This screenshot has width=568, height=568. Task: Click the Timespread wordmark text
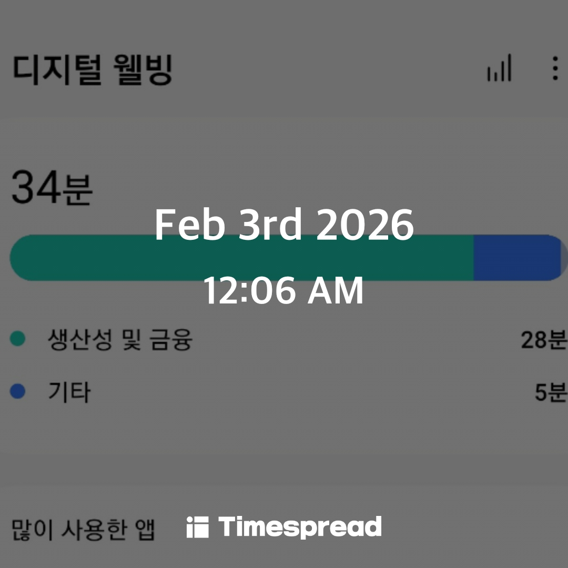[300, 528]
